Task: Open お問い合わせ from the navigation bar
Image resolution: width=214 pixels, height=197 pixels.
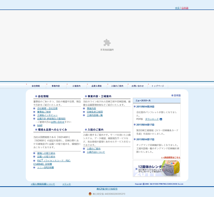Action: [137, 86]
